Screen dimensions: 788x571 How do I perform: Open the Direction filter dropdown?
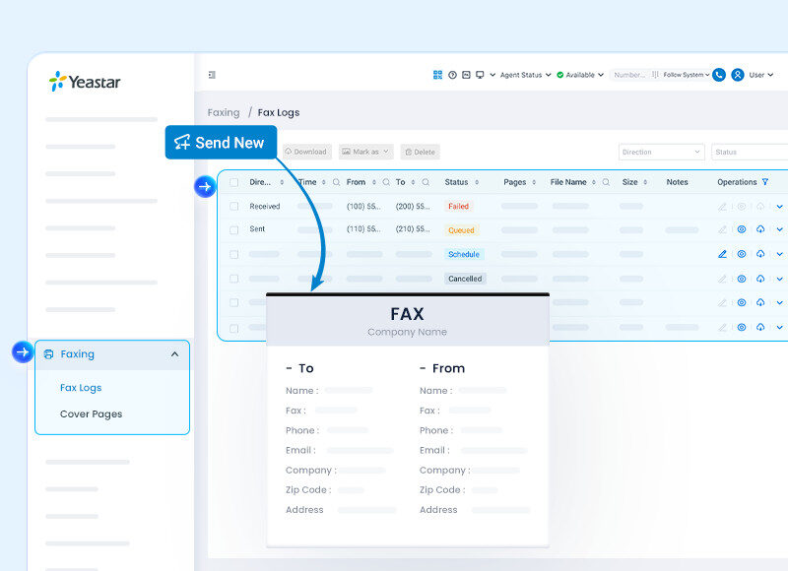(661, 152)
